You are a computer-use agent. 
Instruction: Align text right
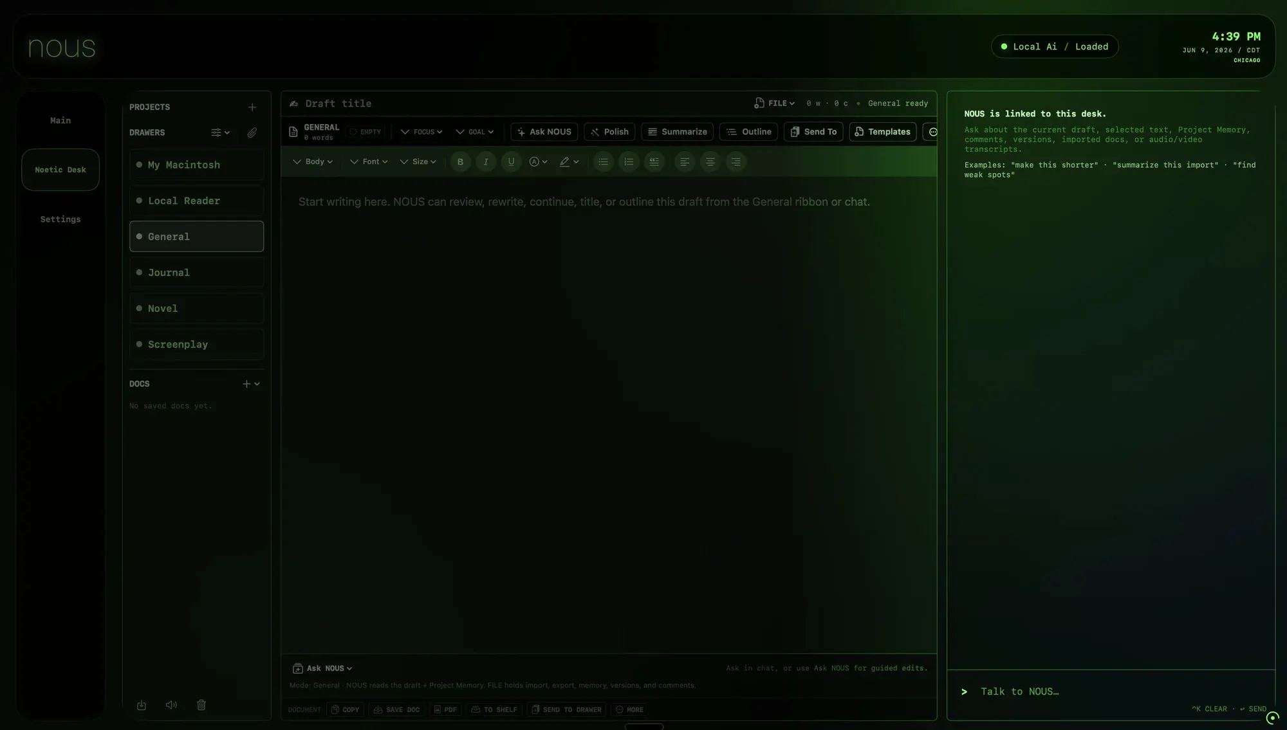point(736,162)
